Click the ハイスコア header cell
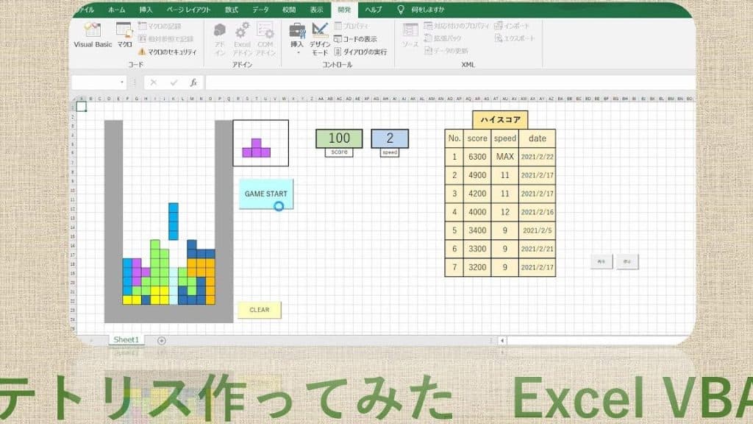Viewport: 753px width, 424px height. [x=500, y=120]
